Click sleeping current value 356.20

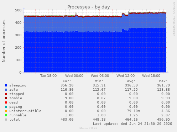pos(67,85)
